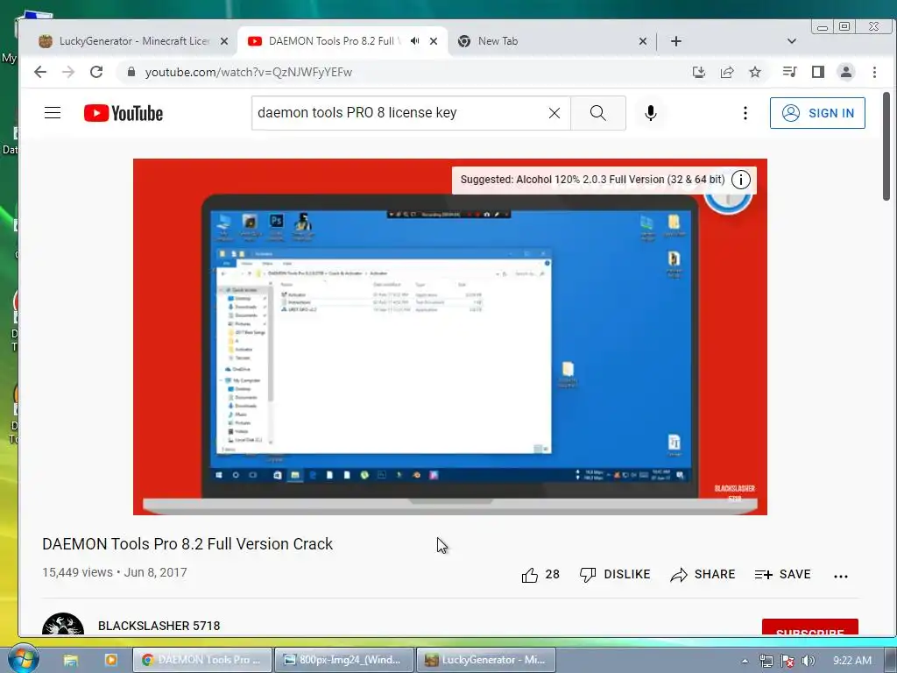Subscribe to BLACKSLASHER 5718 channel
The height and width of the screenshot is (673, 897).
click(809, 627)
